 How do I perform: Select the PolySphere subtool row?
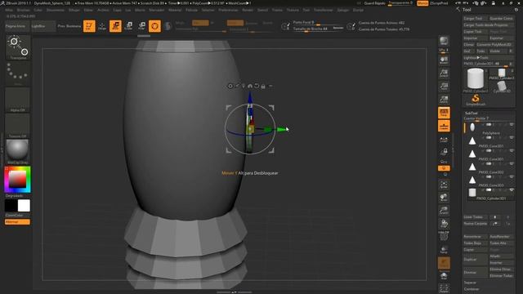[x=489, y=128]
